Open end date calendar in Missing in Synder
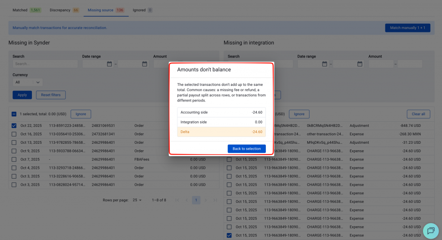The height and width of the screenshot is (240, 442). (x=145, y=64)
